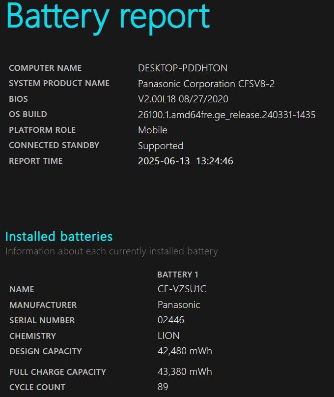Click the CONNECTED STANDBY Supported value
The height and width of the screenshot is (397, 334).
[x=161, y=146]
